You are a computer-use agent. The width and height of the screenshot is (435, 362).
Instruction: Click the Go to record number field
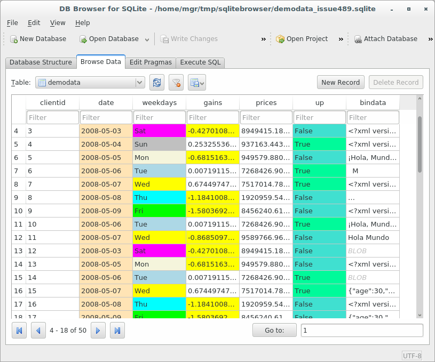(x=362, y=331)
